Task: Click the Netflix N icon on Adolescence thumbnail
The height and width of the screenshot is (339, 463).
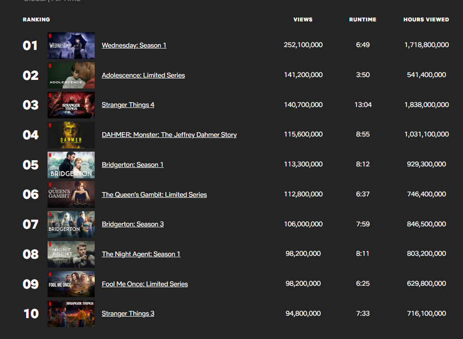Action: pos(50,67)
